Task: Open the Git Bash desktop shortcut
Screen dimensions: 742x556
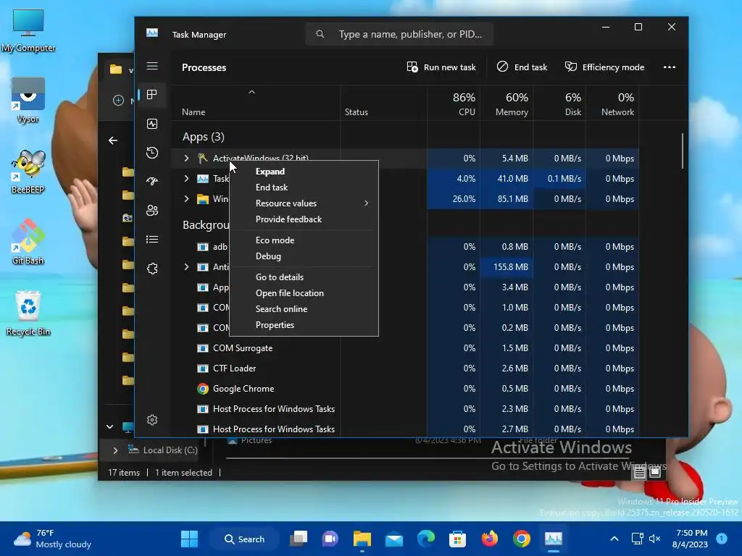Action: click(x=28, y=243)
